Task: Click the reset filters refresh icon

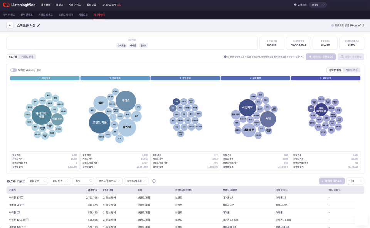Action: tap(154, 181)
